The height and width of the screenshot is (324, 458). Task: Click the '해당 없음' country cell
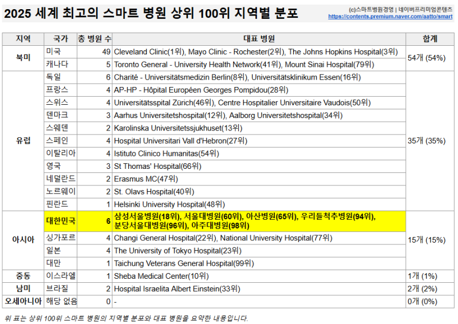pyautogui.click(x=61, y=302)
